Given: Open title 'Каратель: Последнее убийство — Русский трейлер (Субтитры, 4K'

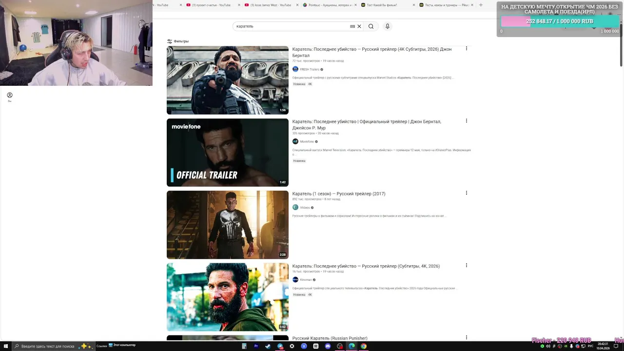Looking at the screenshot, I should coord(366,266).
